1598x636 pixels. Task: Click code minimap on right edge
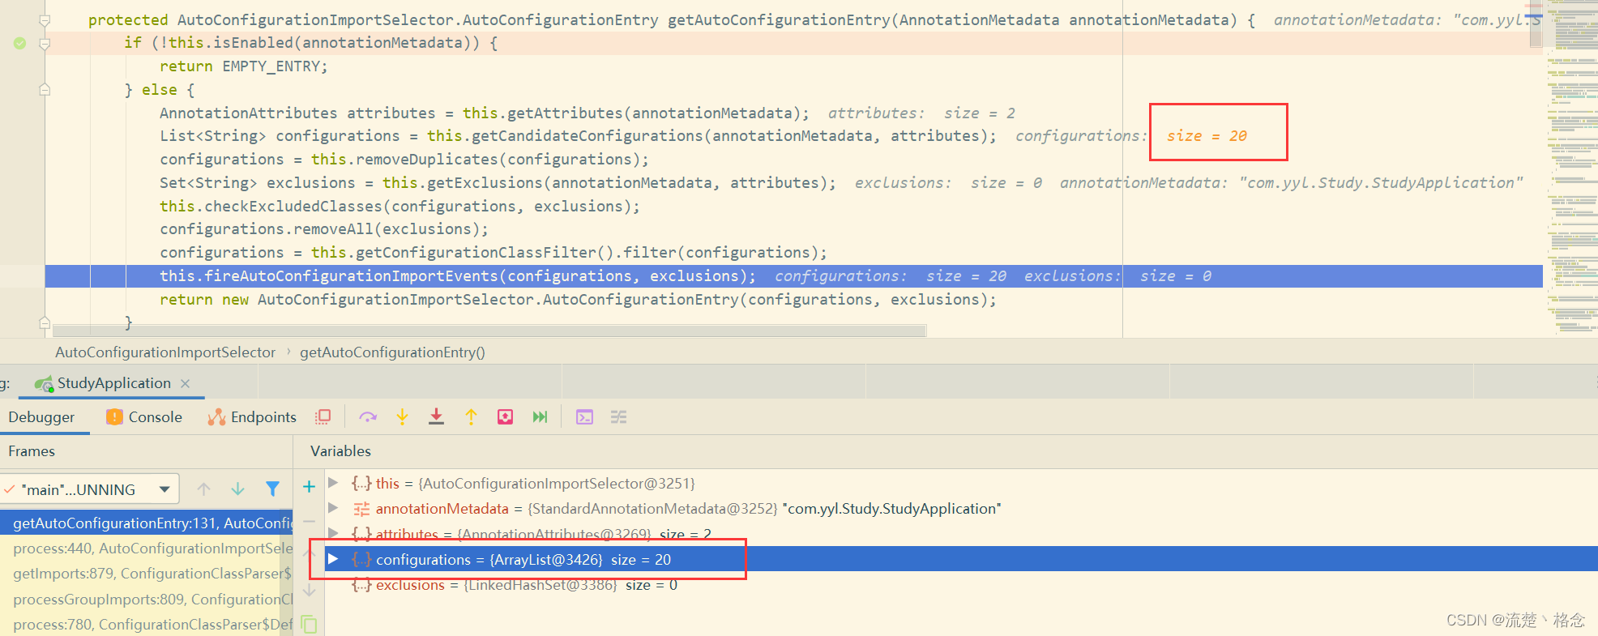[x=1572, y=169]
